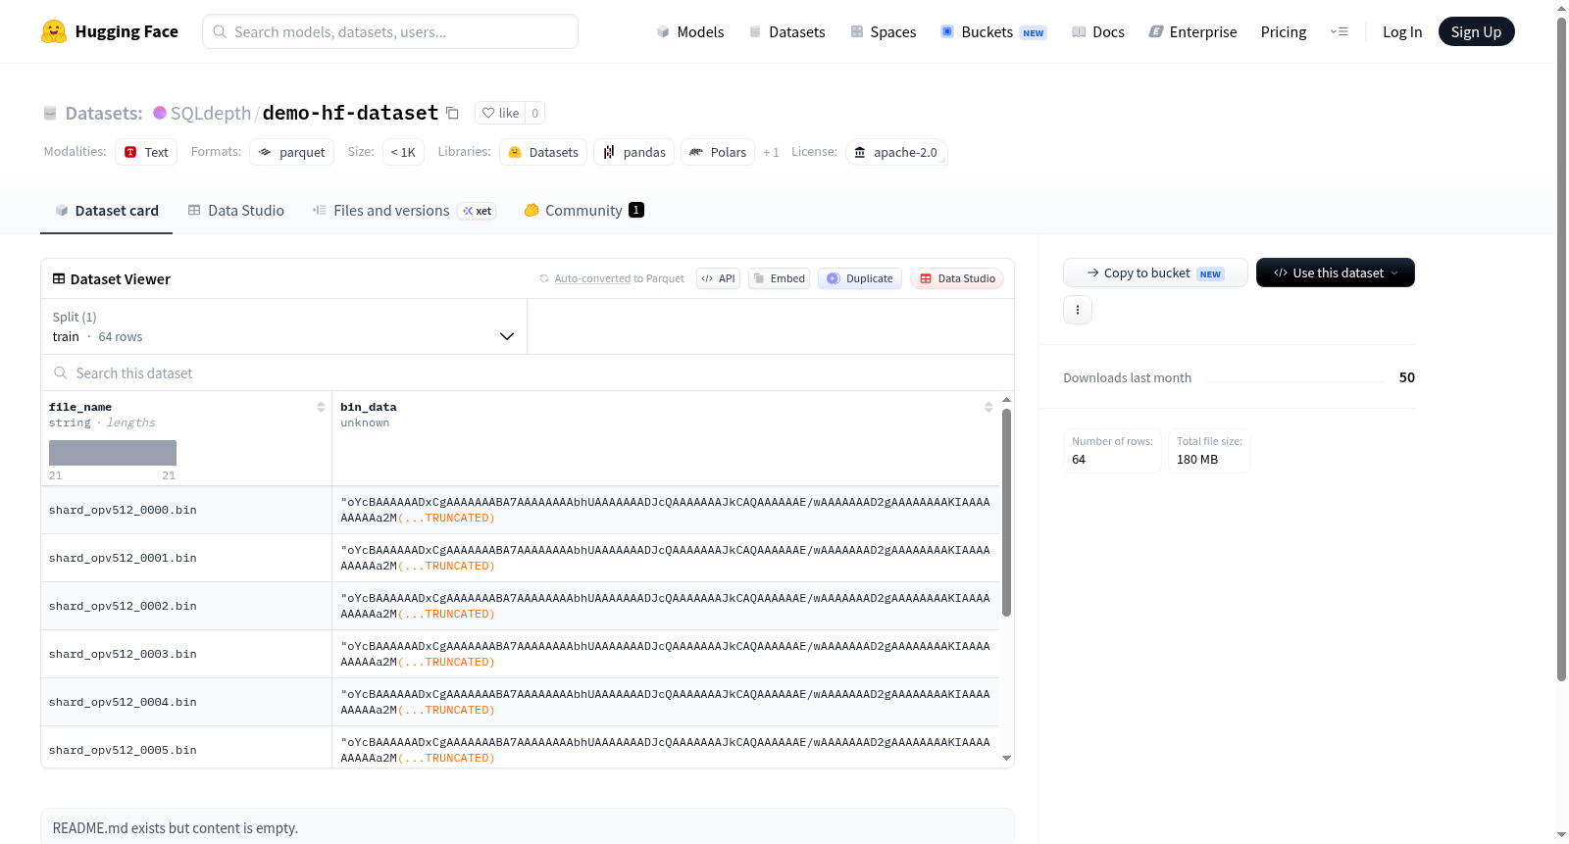
Task: Go to Spaces in the top navigation
Action: (884, 31)
